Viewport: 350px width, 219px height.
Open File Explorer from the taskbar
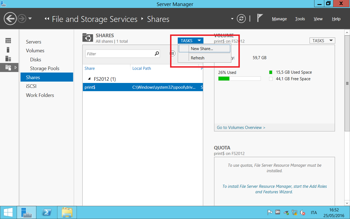coord(67,212)
